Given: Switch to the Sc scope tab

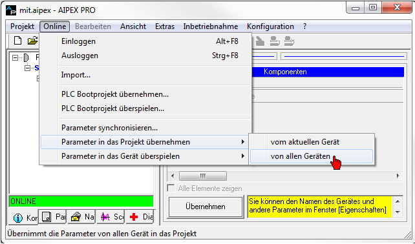Looking at the screenshot, I should click(x=111, y=217).
